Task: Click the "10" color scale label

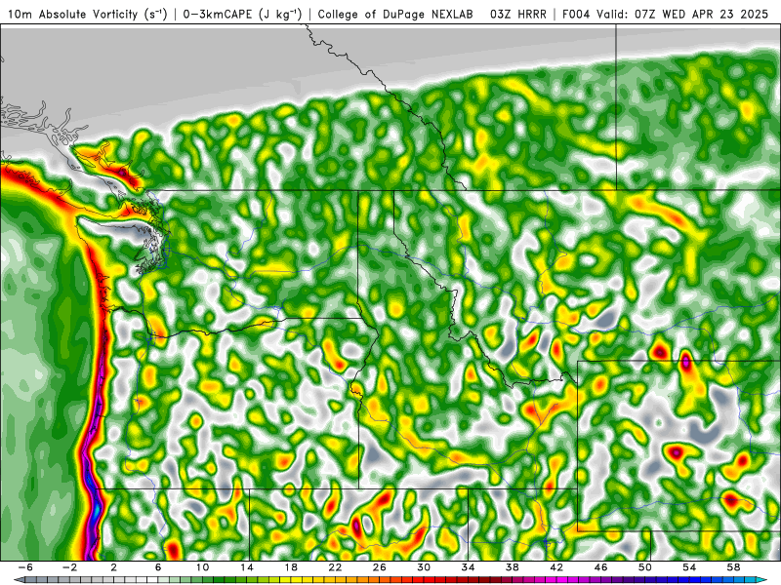Action: click(202, 567)
